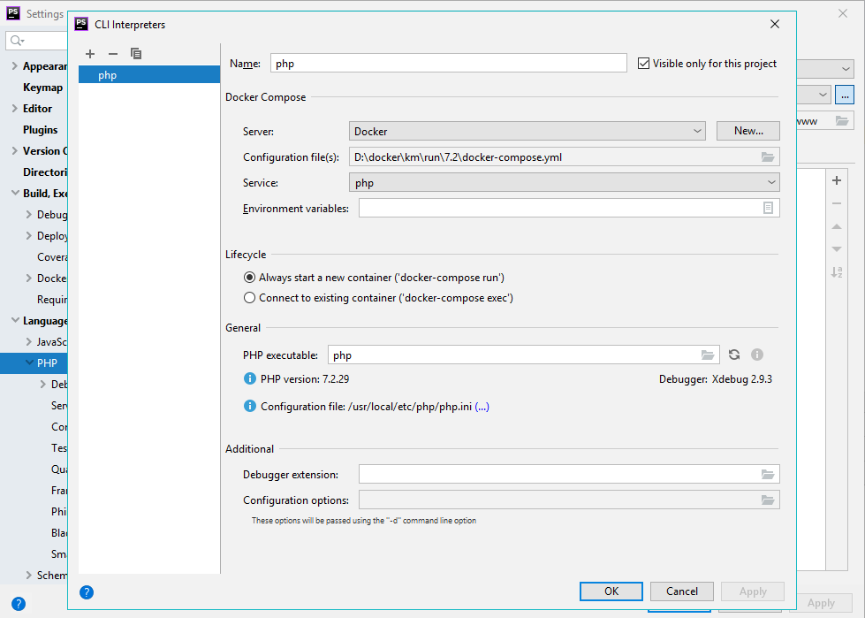The image size is (865, 618).
Task: Open environment variables editor icon
Action: click(x=768, y=208)
